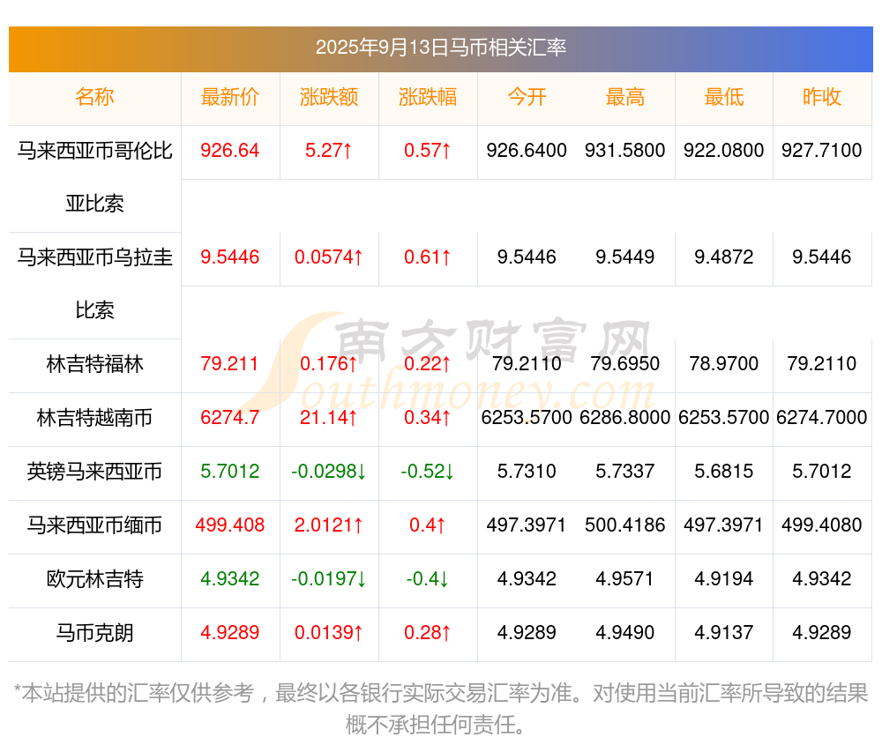Click the 涨跌幅 column header
Screen dimensions: 882x752
pyautogui.click(x=428, y=97)
